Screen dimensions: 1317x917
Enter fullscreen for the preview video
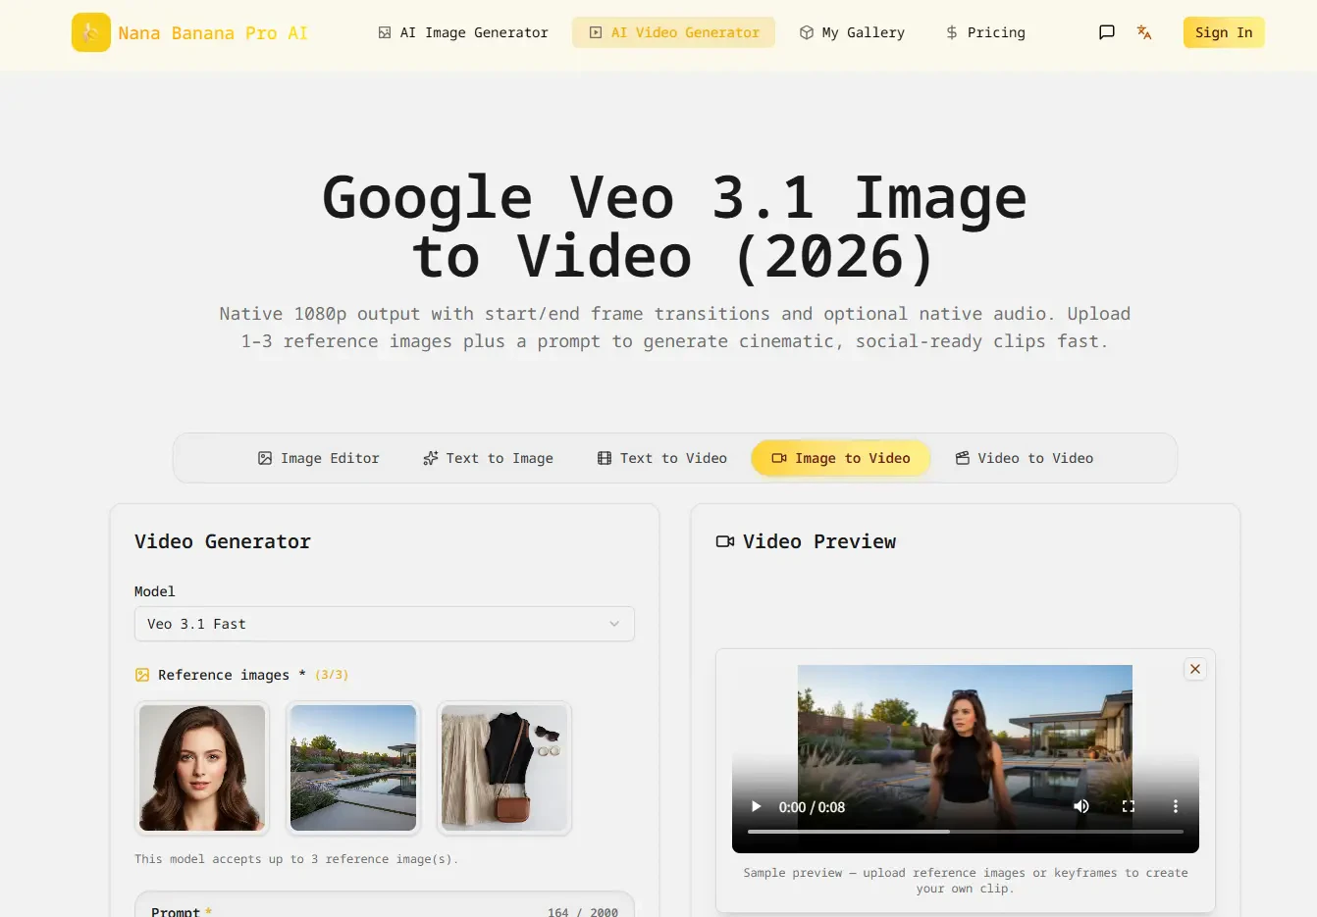point(1129,806)
